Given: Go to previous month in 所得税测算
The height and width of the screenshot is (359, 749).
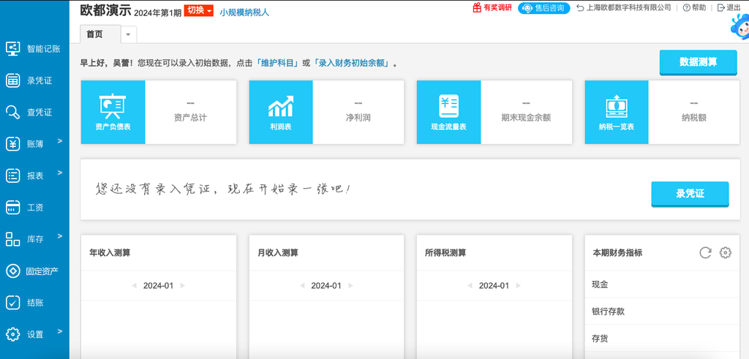Looking at the screenshot, I should [x=470, y=285].
